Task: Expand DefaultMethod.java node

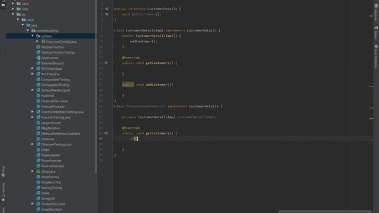Action: click(33, 90)
